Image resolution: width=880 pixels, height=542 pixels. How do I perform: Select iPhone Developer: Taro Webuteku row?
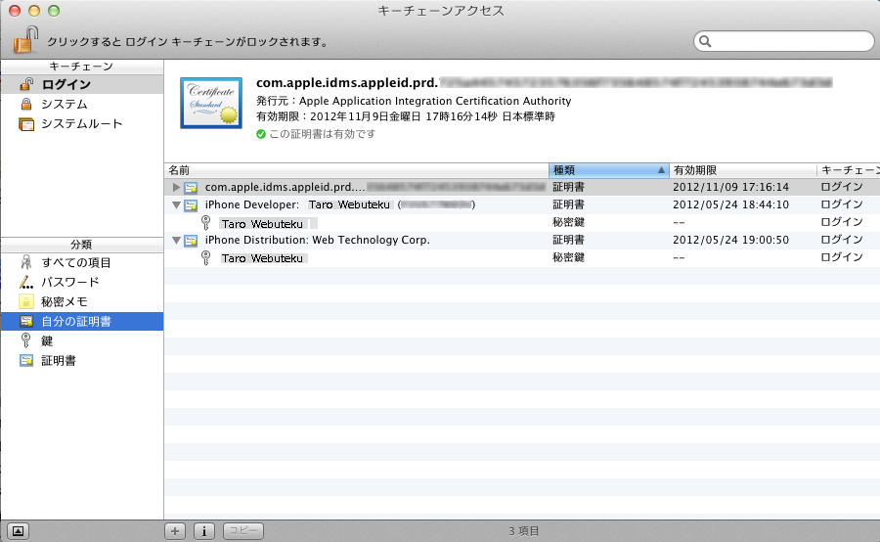(522, 205)
